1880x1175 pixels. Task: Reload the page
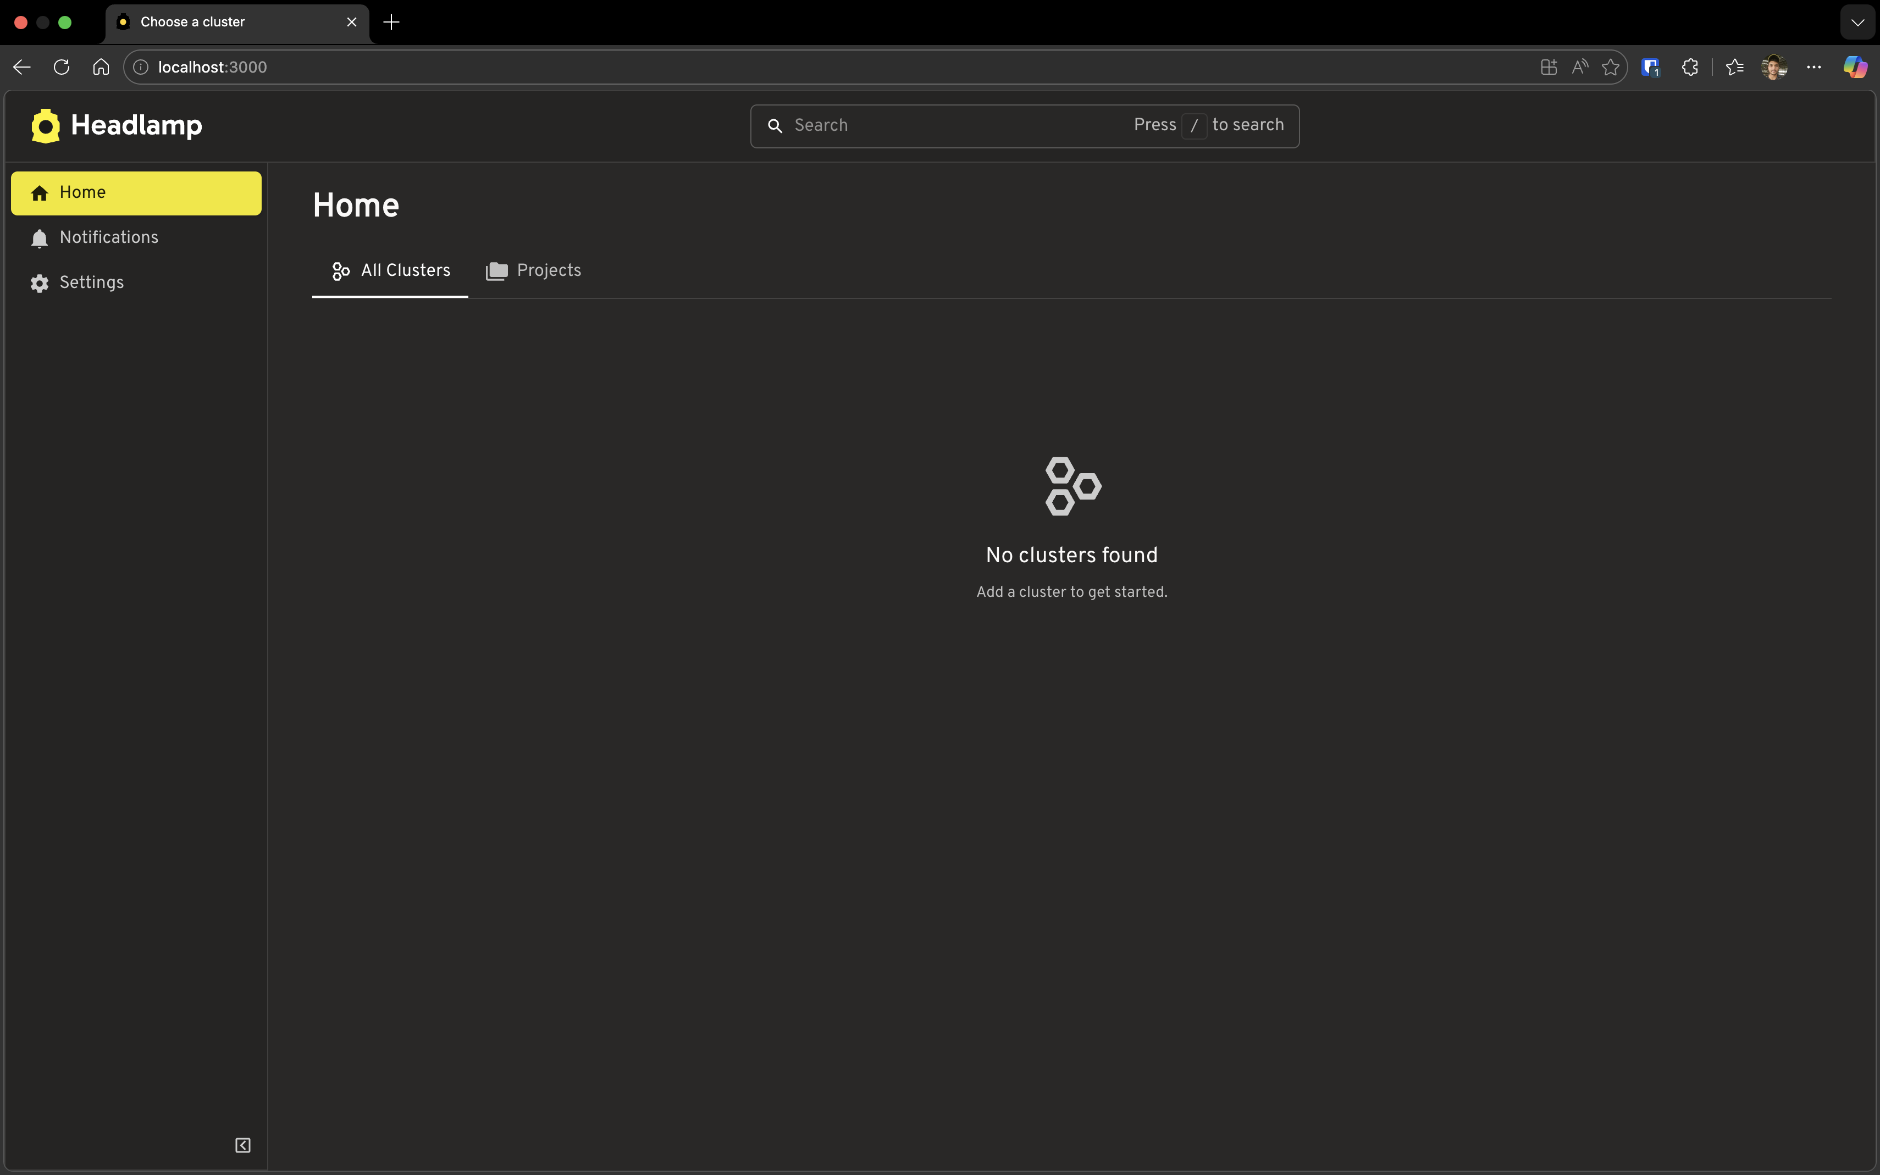point(60,67)
